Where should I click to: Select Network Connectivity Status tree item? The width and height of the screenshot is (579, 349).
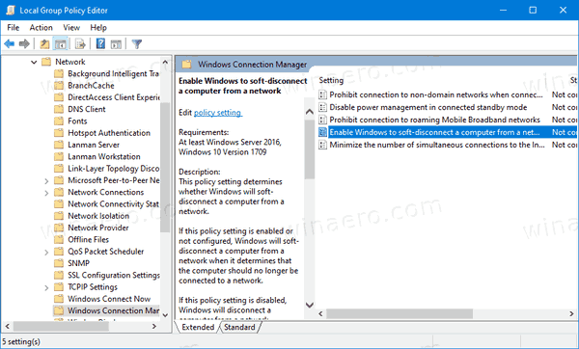(x=113, y=204)
